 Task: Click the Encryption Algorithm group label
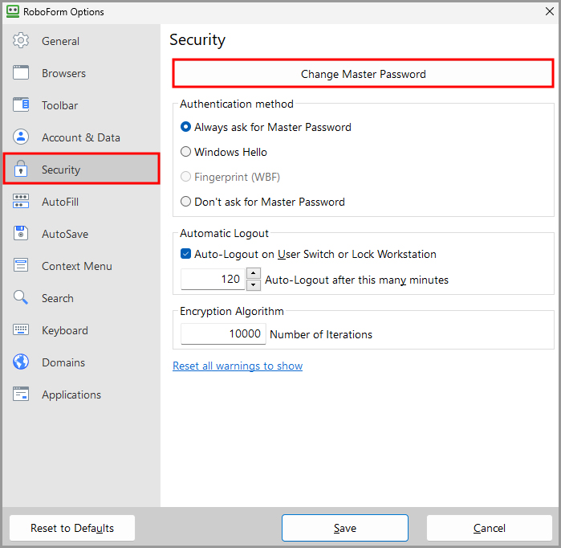pyautogui.click(x=231, y=311)
